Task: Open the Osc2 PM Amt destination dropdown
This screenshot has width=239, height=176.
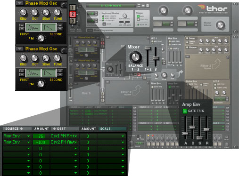Action: pos(76,142)
